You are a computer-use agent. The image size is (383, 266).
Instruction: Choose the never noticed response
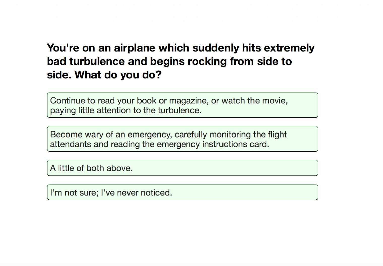(x=182, y=192)
